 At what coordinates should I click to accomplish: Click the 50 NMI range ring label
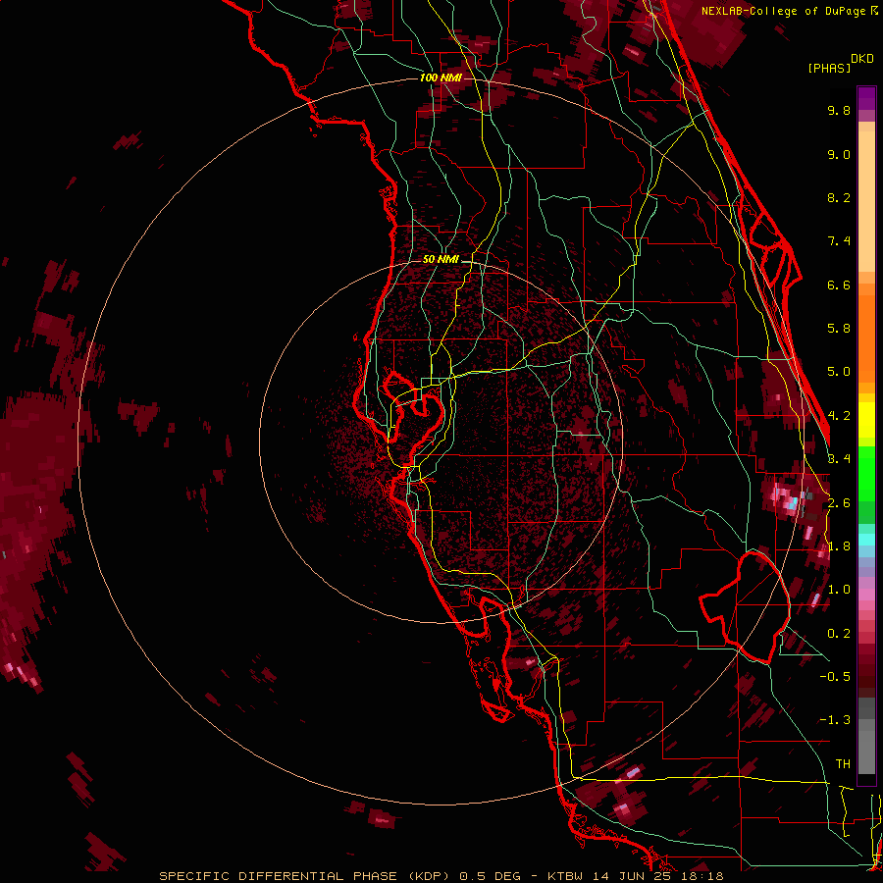click(x=441, y=259)
